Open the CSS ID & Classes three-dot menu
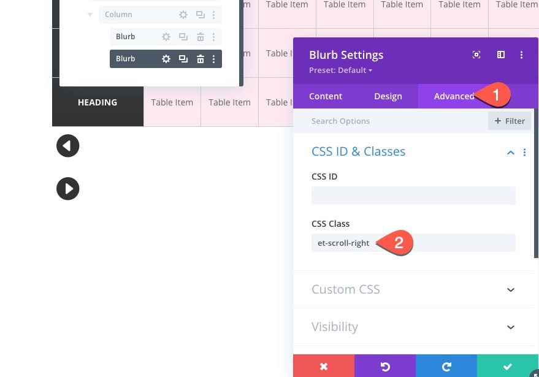 pyautogui.click(x=524, y=152)
